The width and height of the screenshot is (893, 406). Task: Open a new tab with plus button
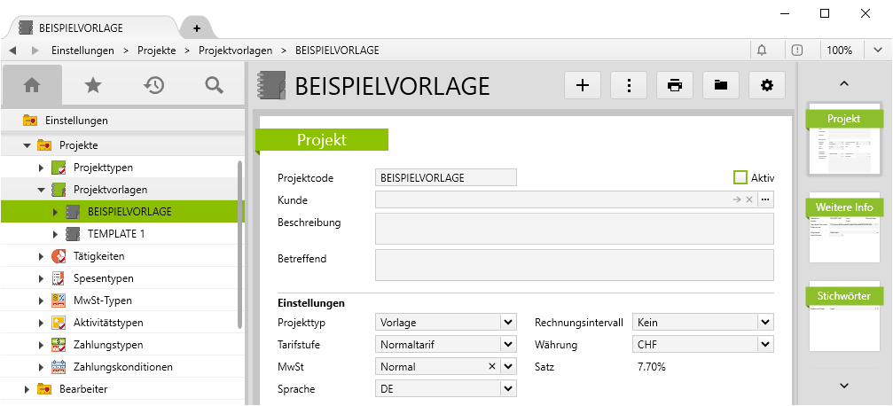click(196, 28)
